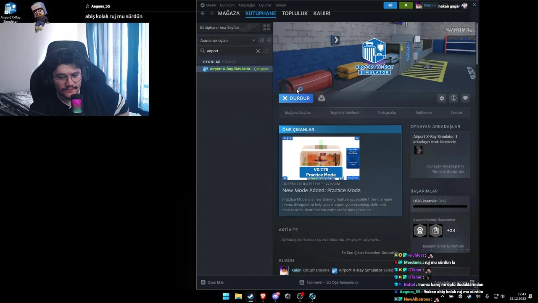This screenshot has width=538, height=303.
Task: Open En Son Çıkan Haberleri Görüntüle
Action: coord(369,252)
